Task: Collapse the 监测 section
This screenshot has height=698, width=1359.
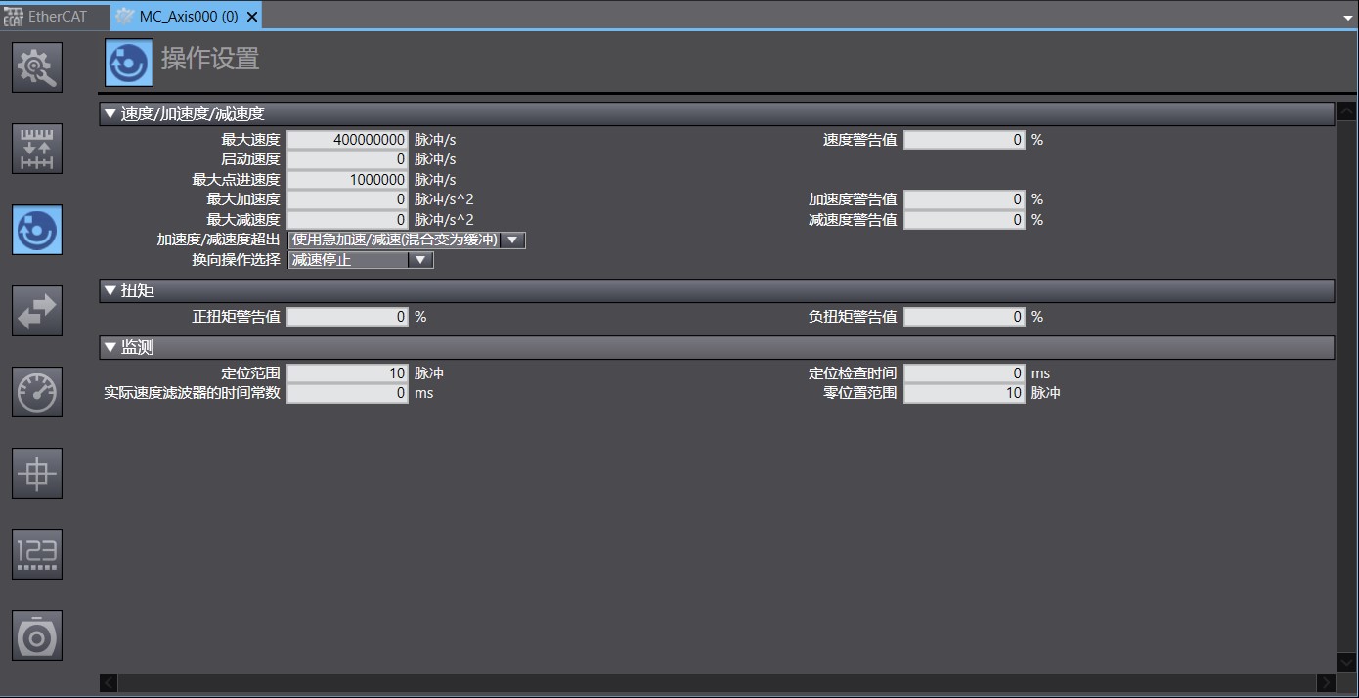Action: click(110, 347)
